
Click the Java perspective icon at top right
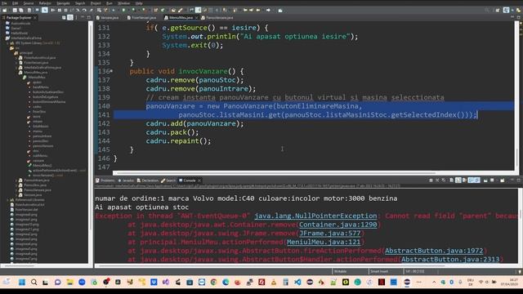(x=507, y=11)
